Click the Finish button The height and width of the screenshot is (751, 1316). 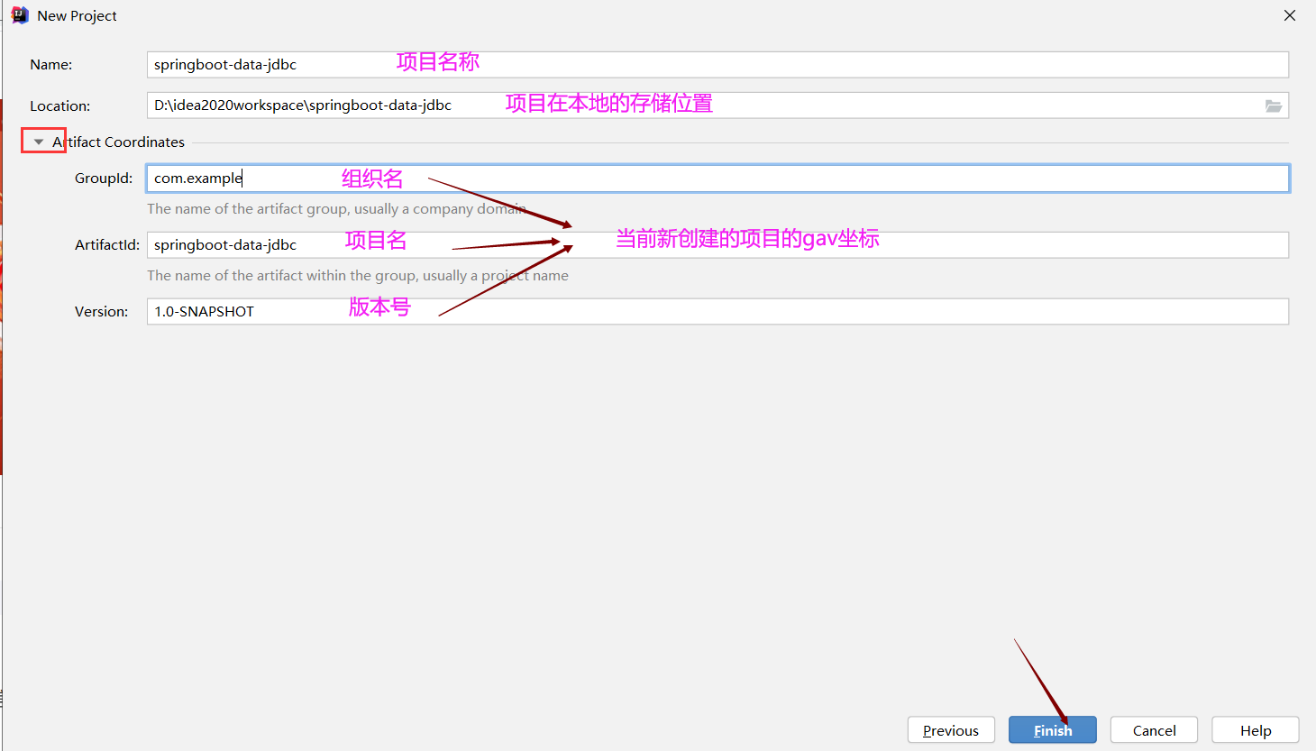click(x=1052, y=729)
